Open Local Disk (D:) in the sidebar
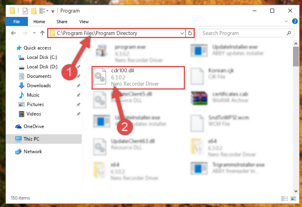Viewport: 302px width, 207px height. click(42, 67)
